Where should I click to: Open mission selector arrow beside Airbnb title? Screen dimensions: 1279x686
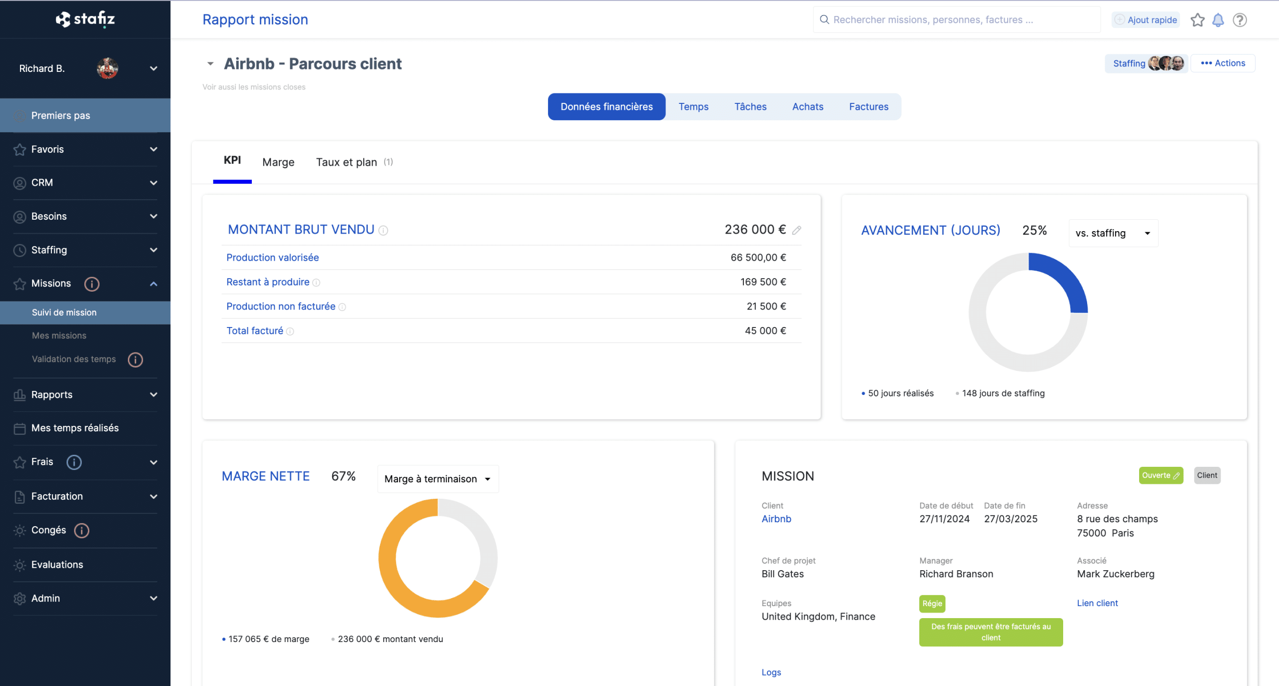point(210,64)
